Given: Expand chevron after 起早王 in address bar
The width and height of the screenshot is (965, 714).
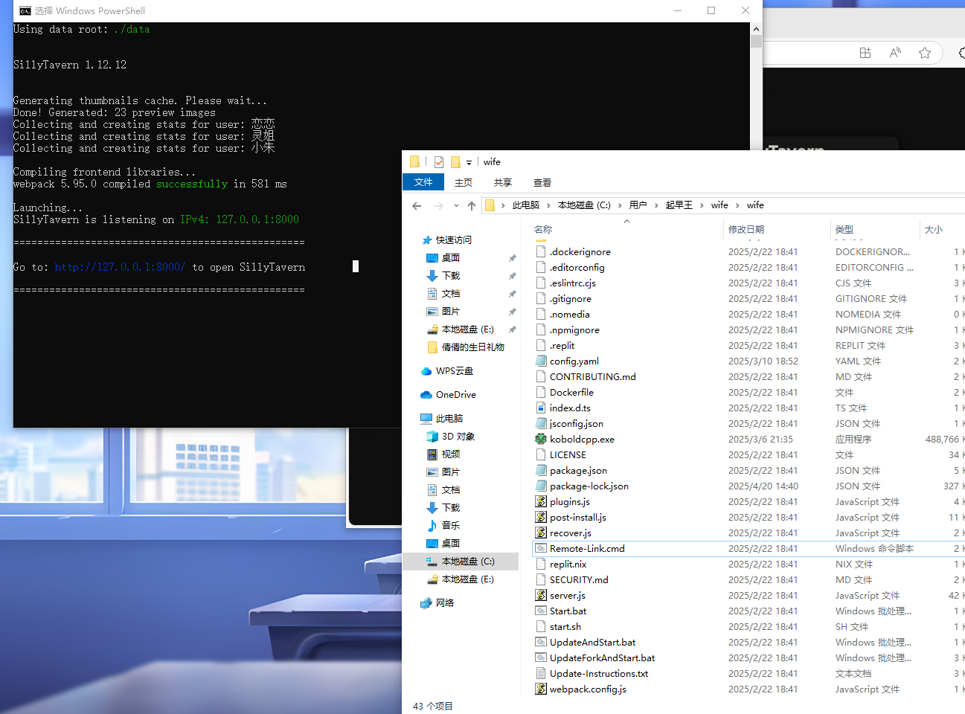Looking at the screenshot, I should 702,205.
